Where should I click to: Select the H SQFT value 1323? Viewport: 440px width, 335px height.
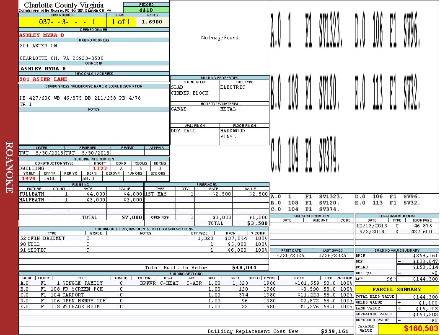[x=100, y=168]
